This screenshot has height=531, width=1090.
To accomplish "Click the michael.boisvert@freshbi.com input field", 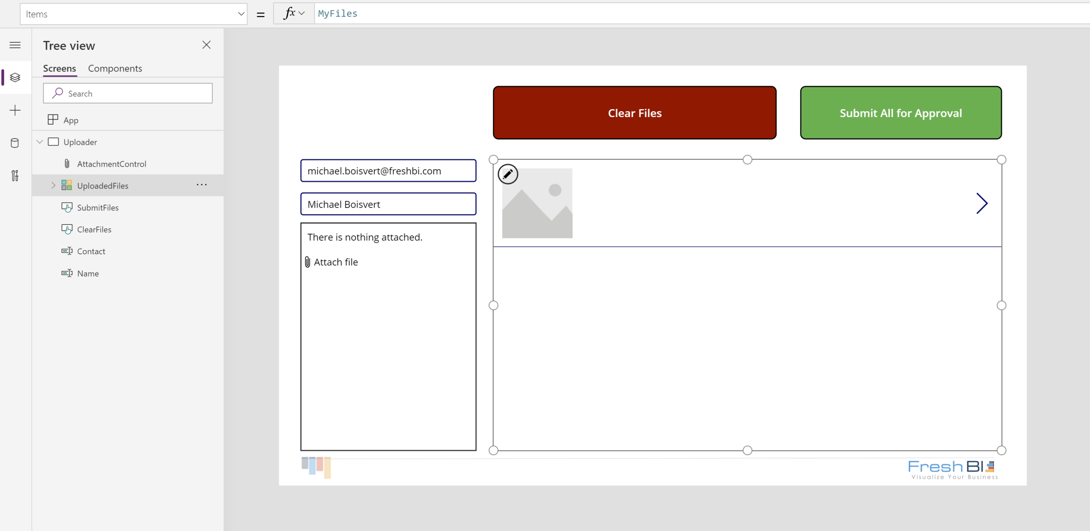I will pyautogui.click(x=388, y=170).
